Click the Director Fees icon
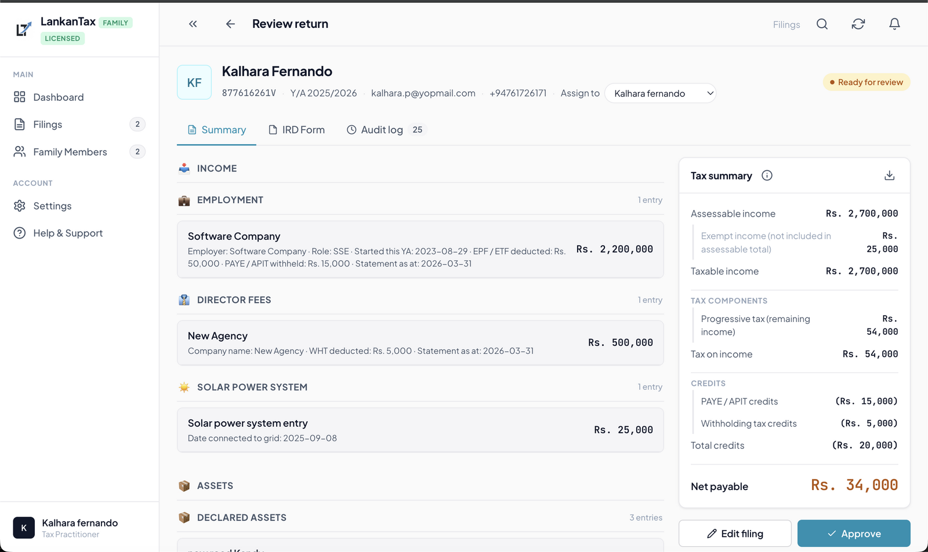Viewport: 928px width, 552px height. [x=184, y=300]
